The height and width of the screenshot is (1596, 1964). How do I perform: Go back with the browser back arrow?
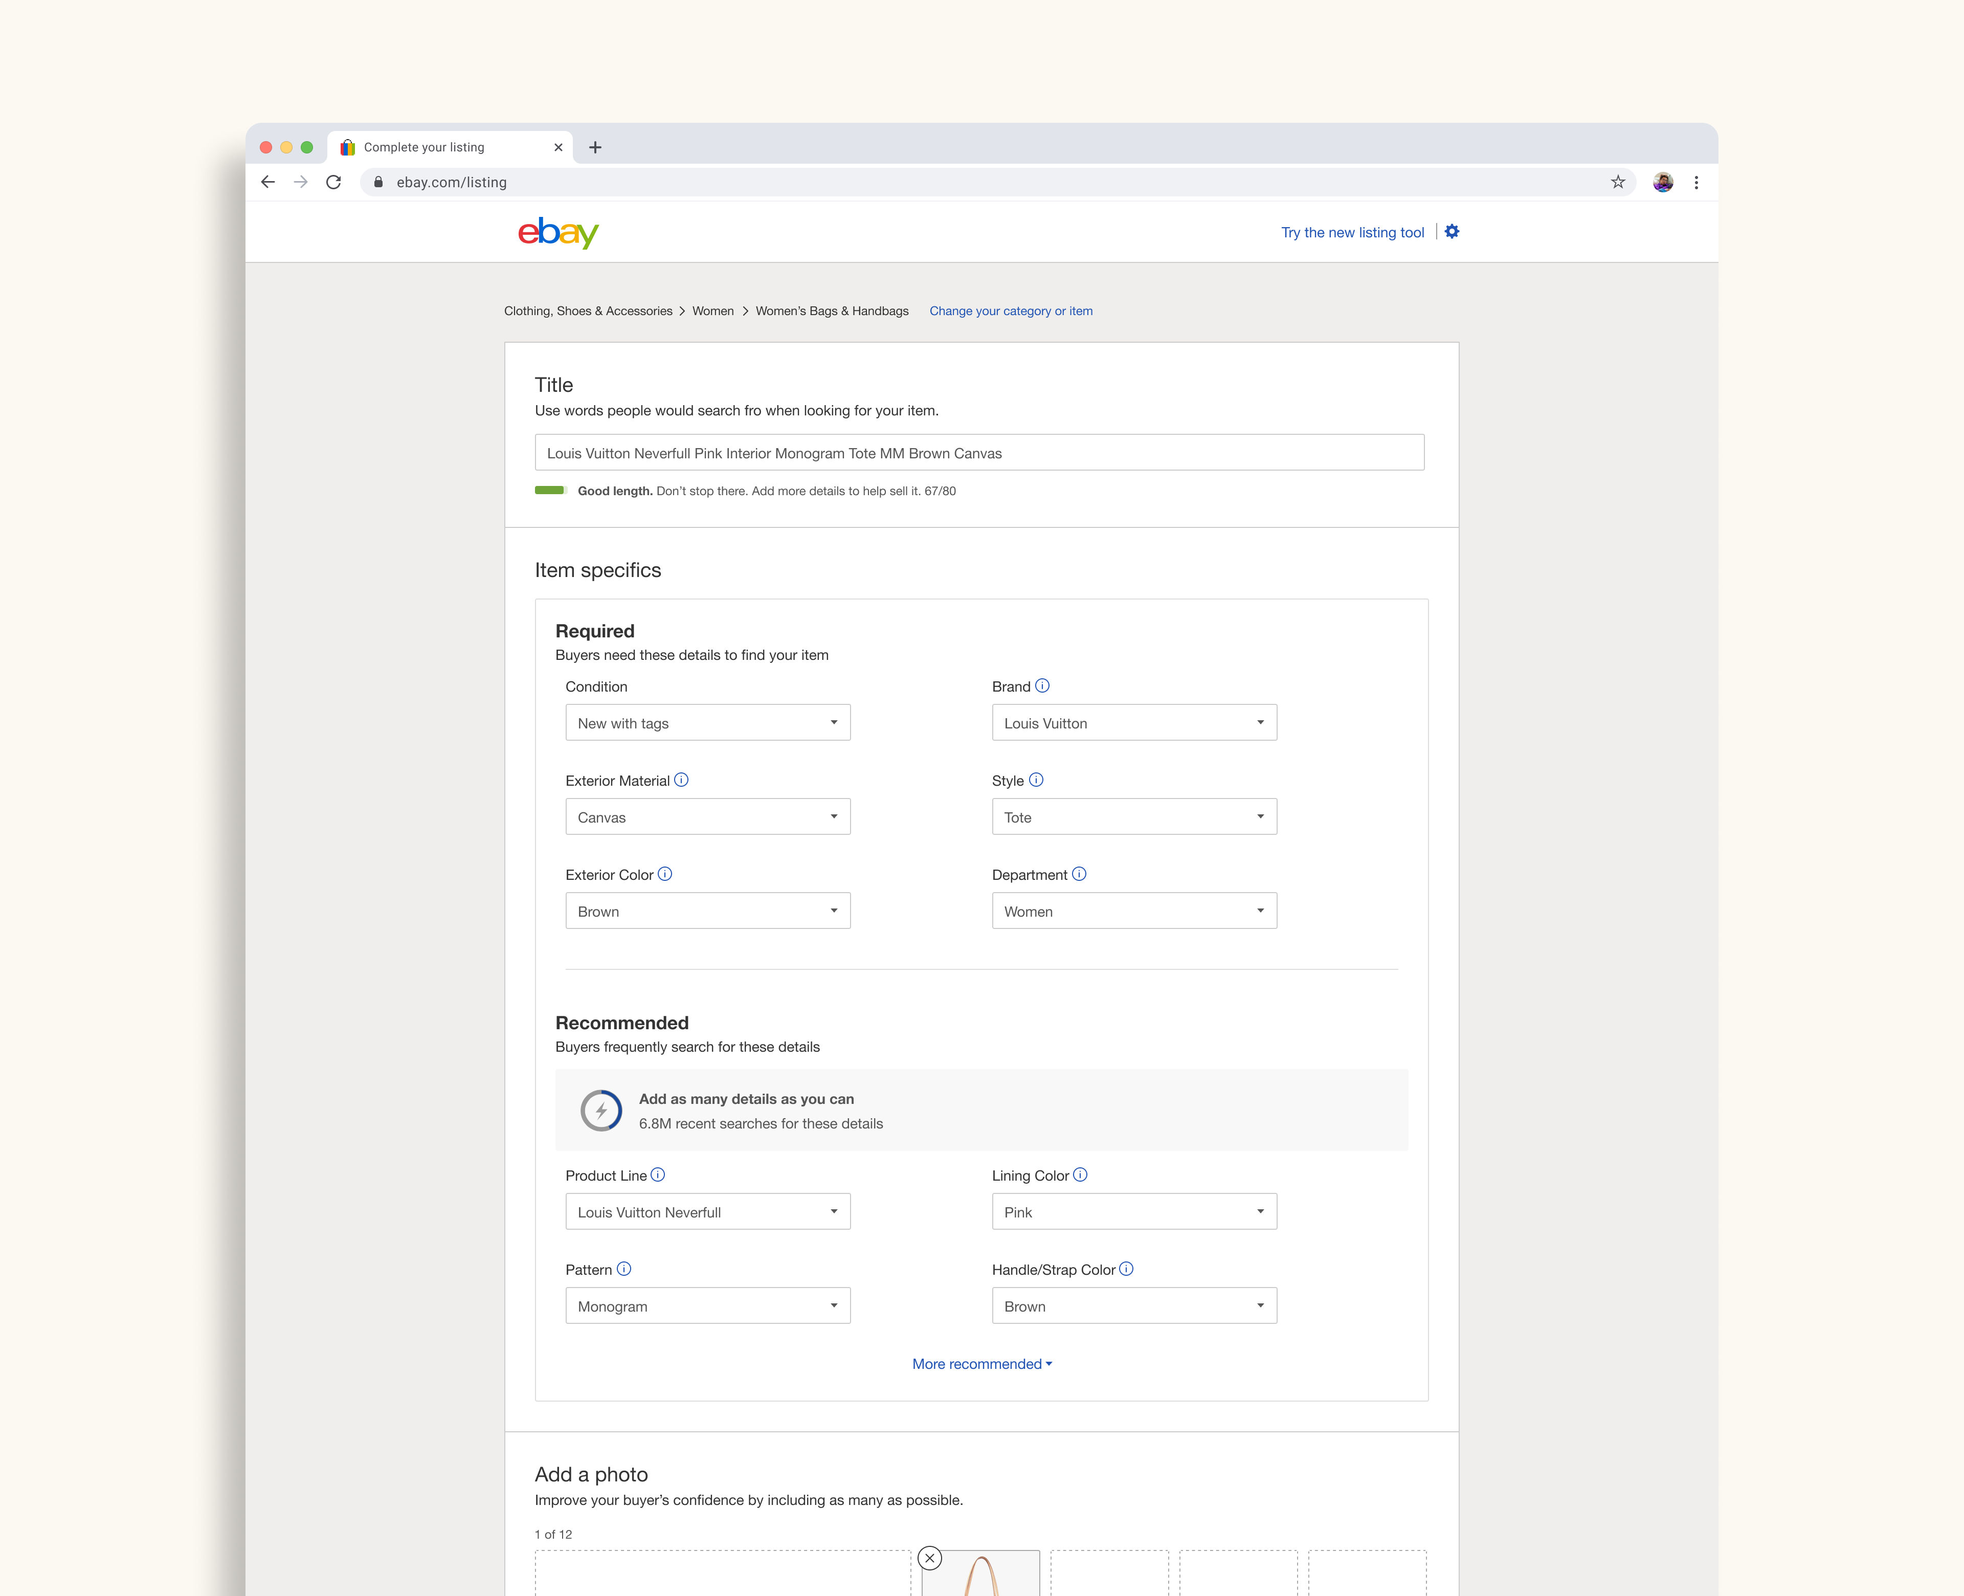[267, 182]
